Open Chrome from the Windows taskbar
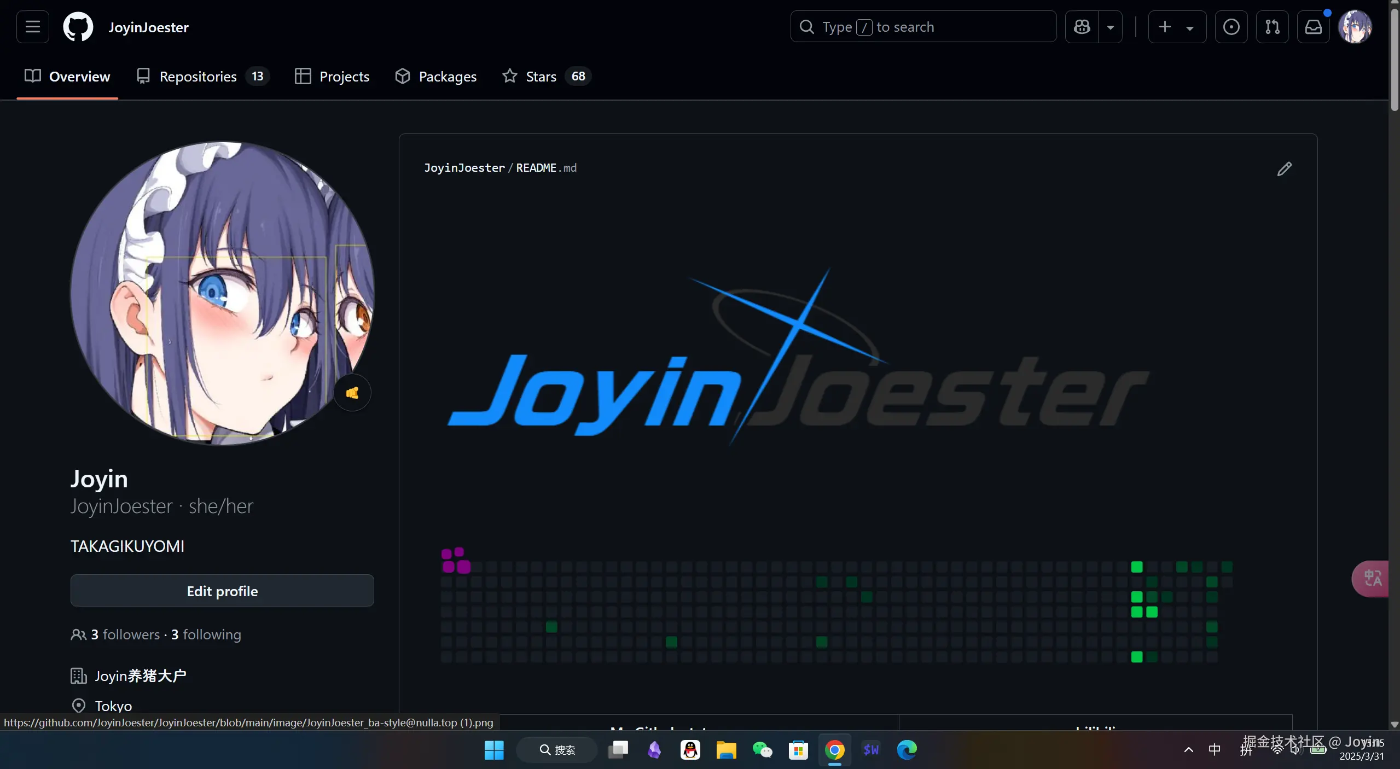 [x=834, y=750]
